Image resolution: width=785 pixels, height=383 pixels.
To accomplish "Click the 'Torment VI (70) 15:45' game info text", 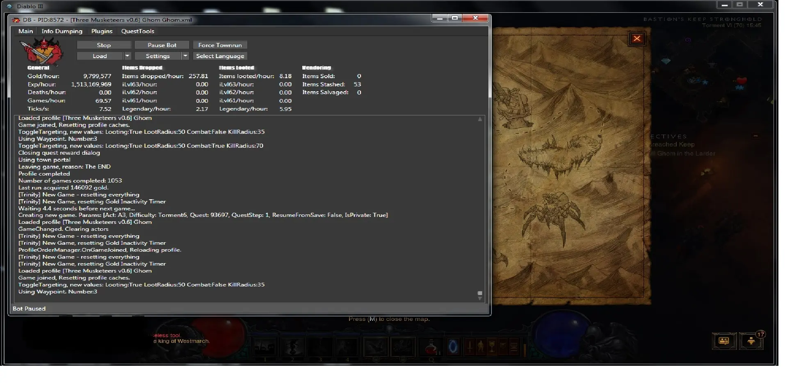I will click(731, 25).
